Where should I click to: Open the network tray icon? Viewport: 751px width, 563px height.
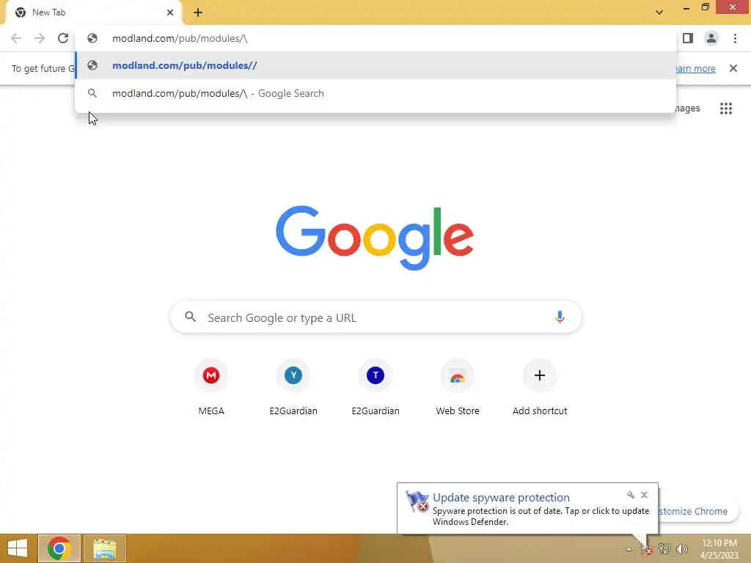(x=664, y=549)
